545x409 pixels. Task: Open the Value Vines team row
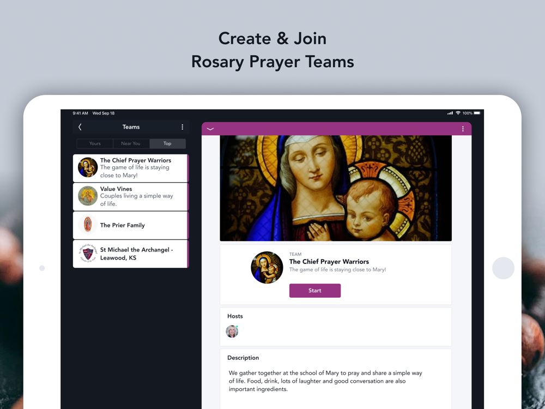(131, 196)
